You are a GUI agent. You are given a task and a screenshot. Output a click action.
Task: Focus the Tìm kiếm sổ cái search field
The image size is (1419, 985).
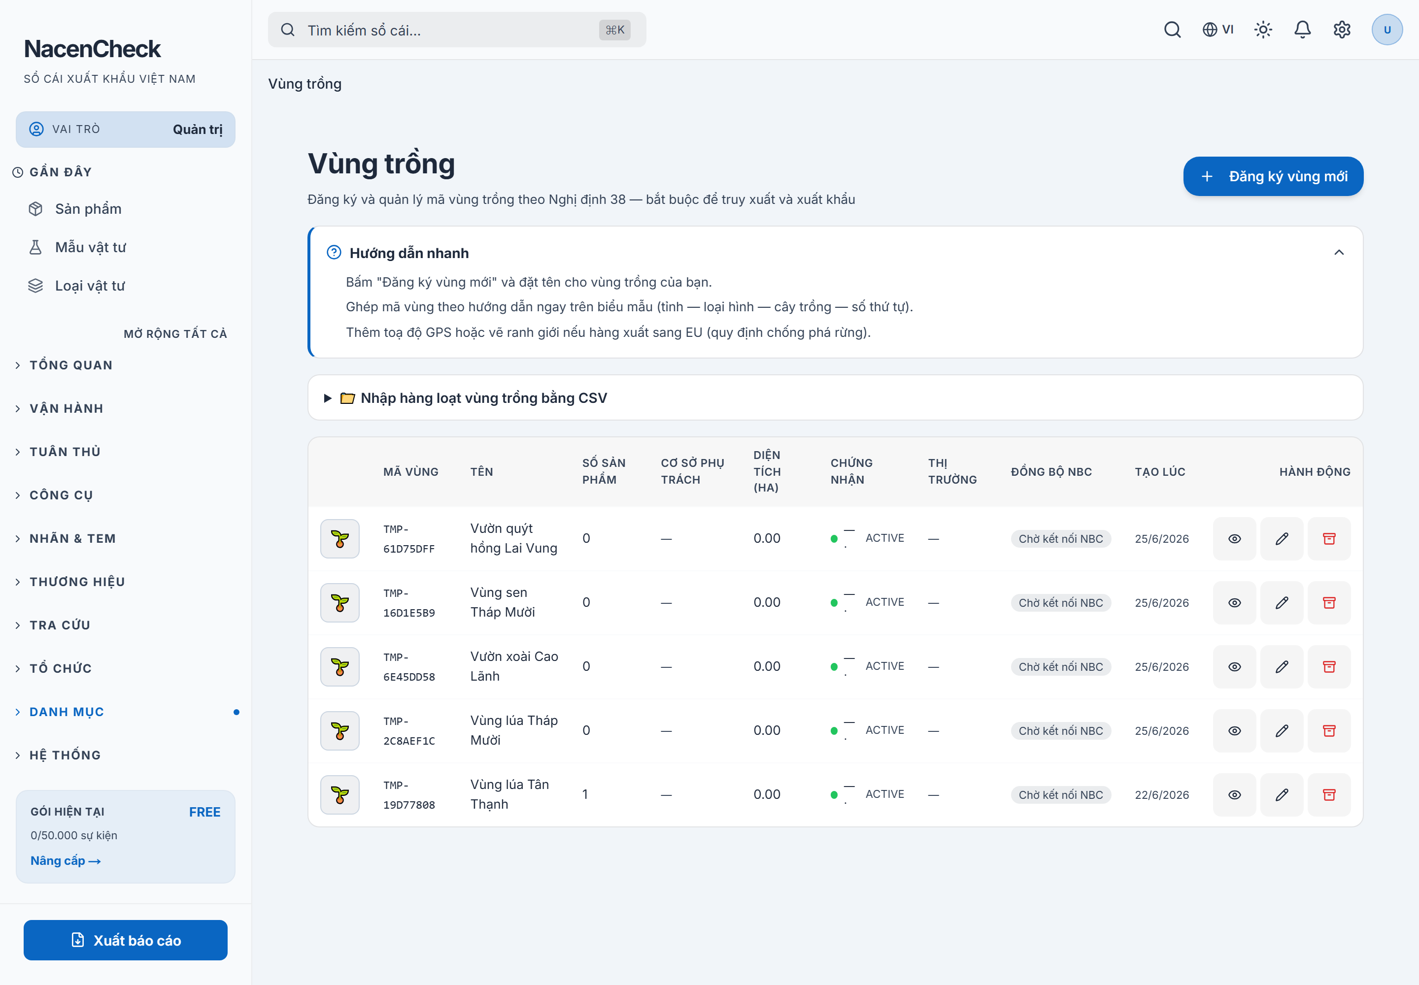click(x=456, y=30)
